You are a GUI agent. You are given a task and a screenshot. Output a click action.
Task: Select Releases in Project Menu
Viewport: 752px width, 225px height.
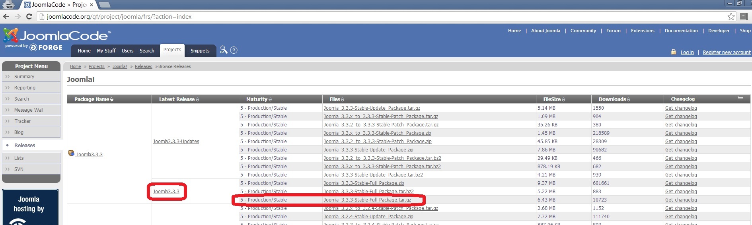coord(31,145)
